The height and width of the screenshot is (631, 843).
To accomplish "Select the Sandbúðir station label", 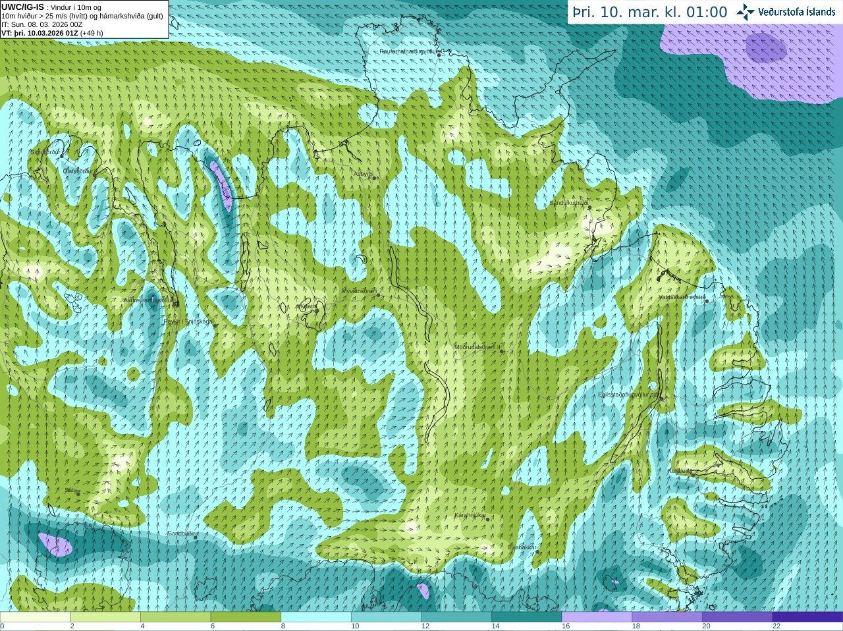I will 180,534.
